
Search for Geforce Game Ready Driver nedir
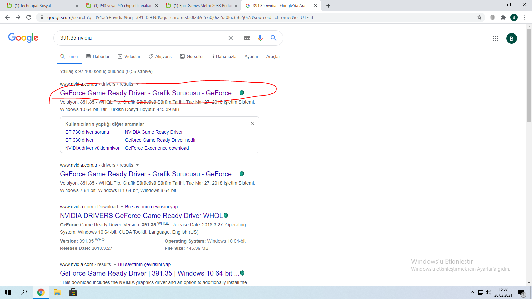pyautogui.click(x=160, y=140)
